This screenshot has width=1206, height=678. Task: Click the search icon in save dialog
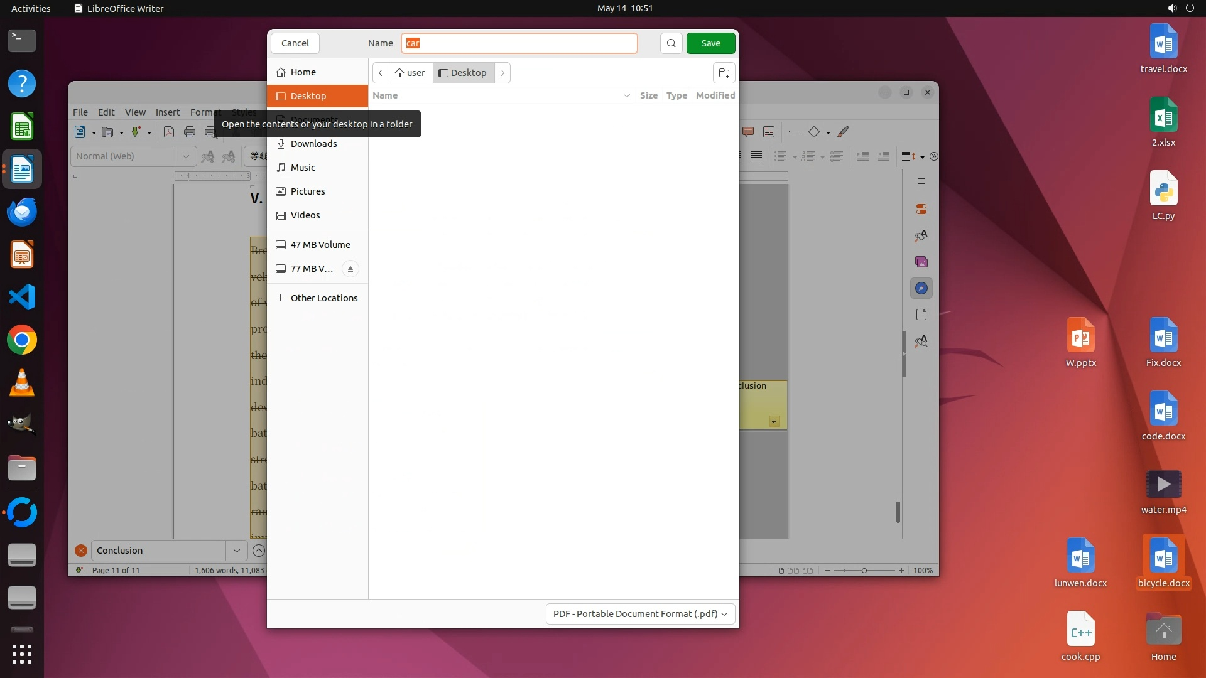671,43
